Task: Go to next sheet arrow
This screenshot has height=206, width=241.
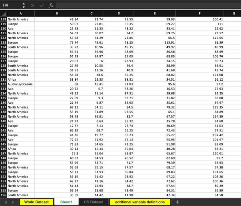Action: [x=13, y=202]
